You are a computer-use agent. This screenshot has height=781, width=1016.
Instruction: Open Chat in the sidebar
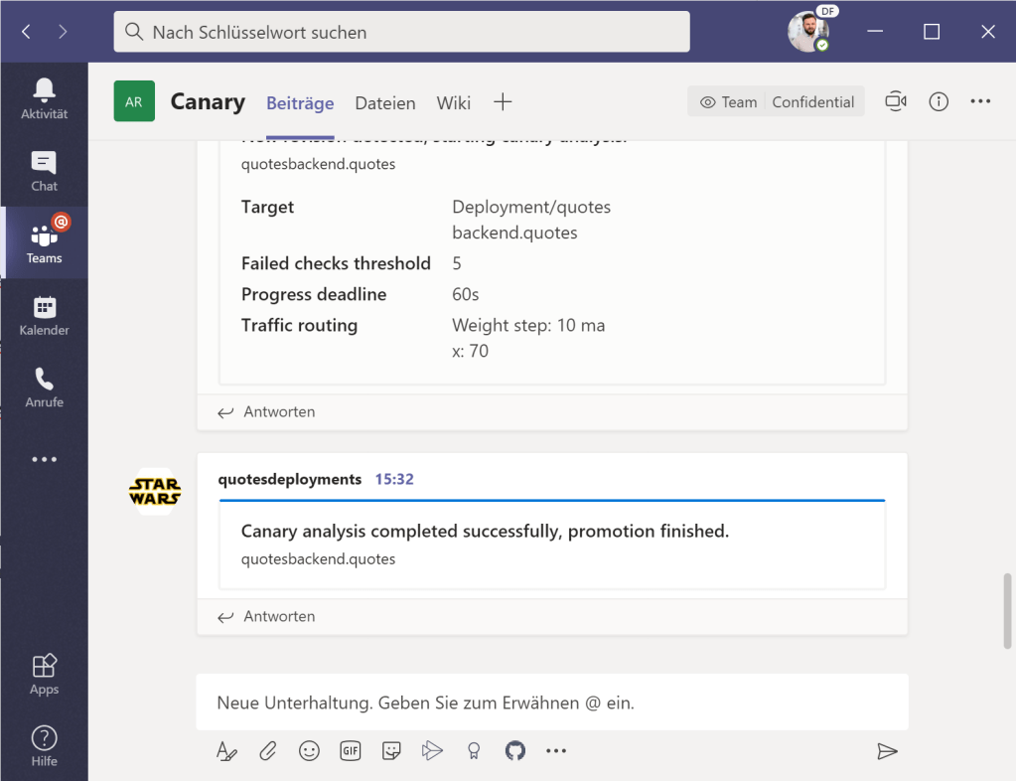(x=44, y=171)
